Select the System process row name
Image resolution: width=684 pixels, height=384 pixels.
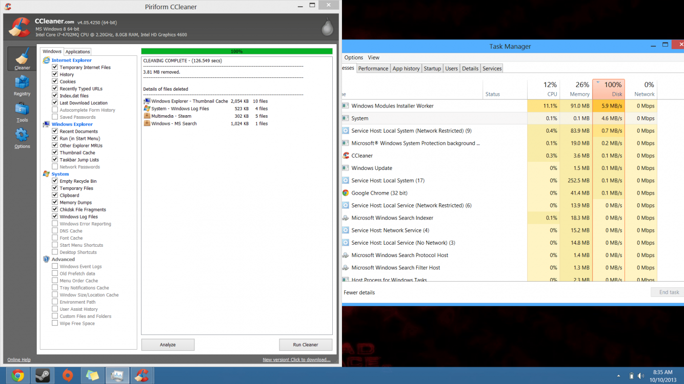coord(360,118)
